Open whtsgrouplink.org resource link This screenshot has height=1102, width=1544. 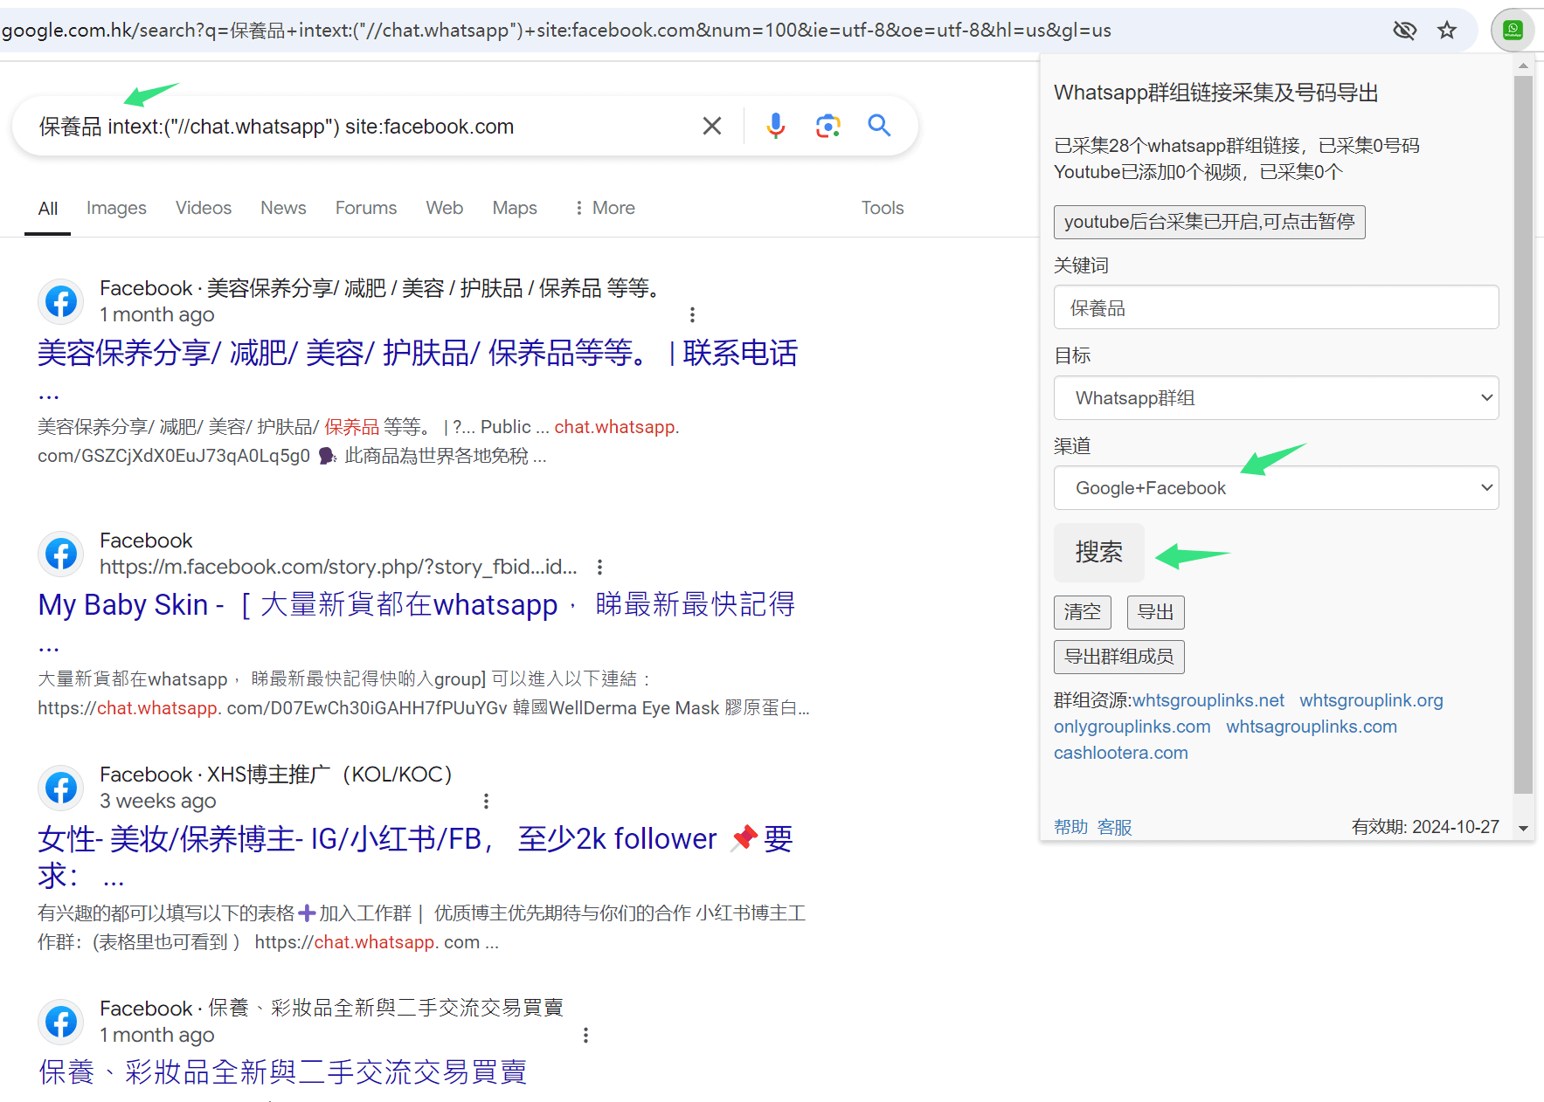(1371, 700)
